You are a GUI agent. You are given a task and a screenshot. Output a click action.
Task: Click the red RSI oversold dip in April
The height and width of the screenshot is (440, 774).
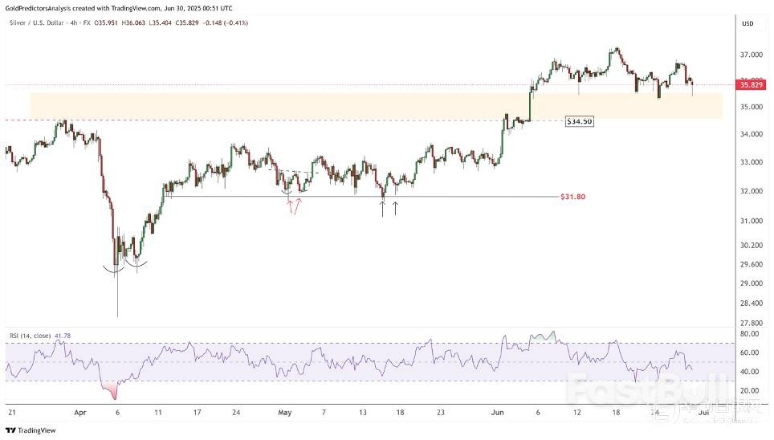click(x=112, y=391)
